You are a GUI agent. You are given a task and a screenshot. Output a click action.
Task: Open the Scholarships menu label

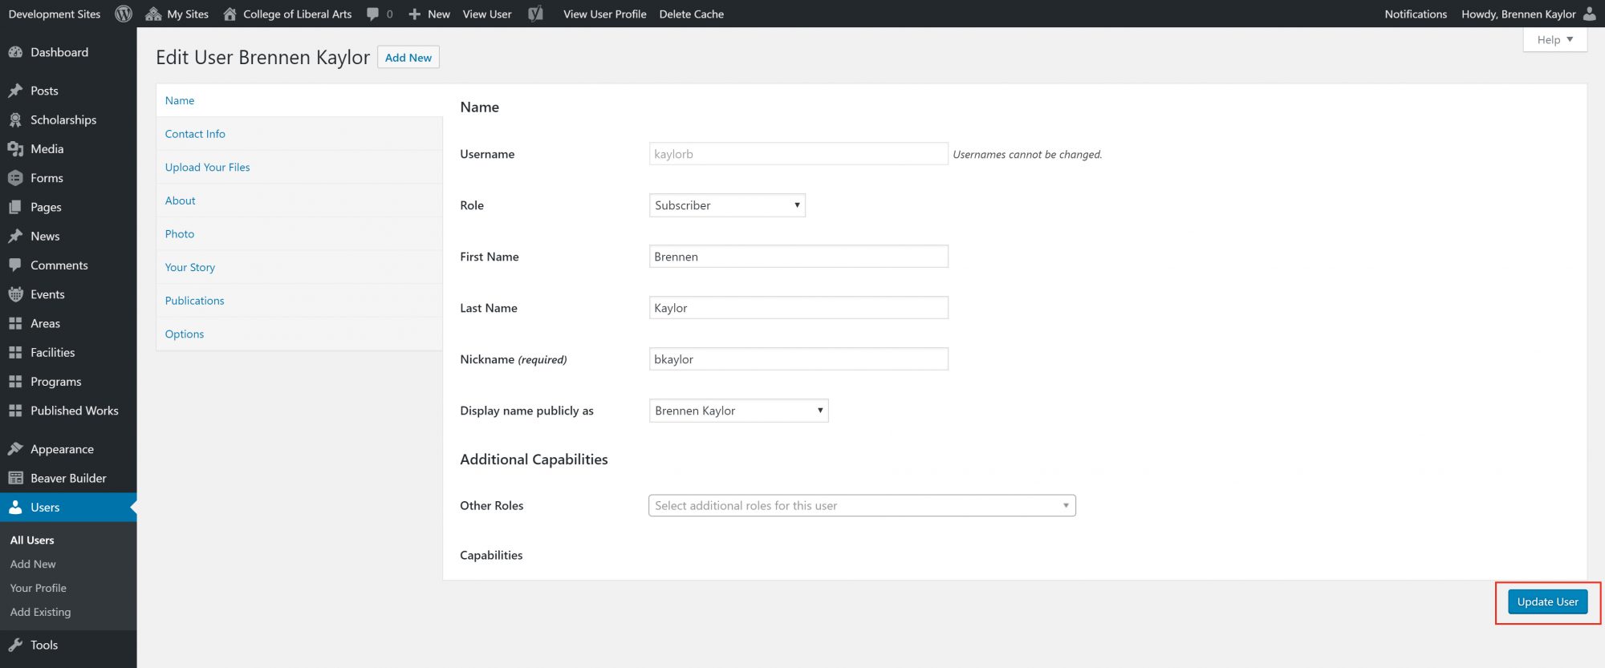click(x=63, y=119)
